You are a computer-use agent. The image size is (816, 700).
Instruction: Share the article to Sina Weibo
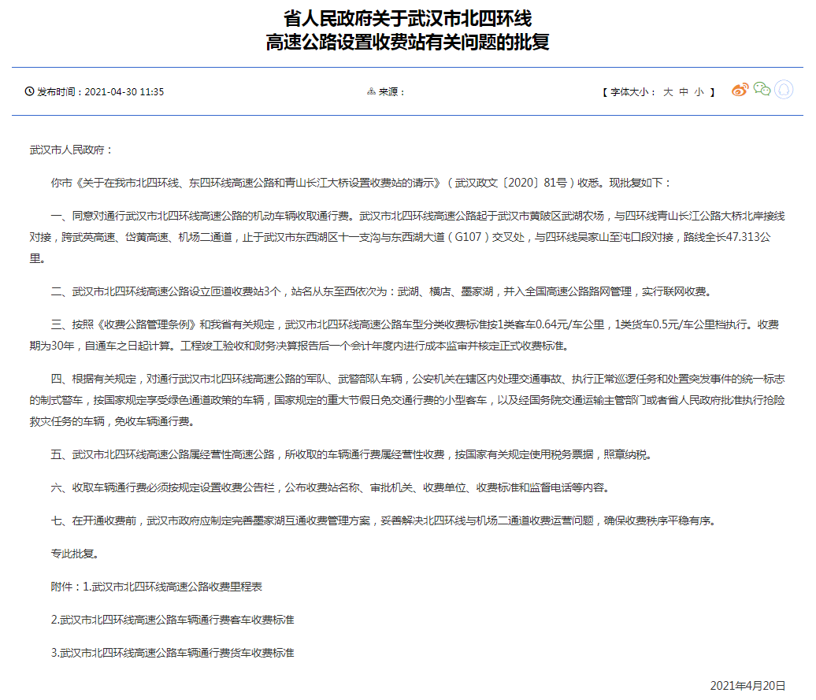click(x=740, y=90)
